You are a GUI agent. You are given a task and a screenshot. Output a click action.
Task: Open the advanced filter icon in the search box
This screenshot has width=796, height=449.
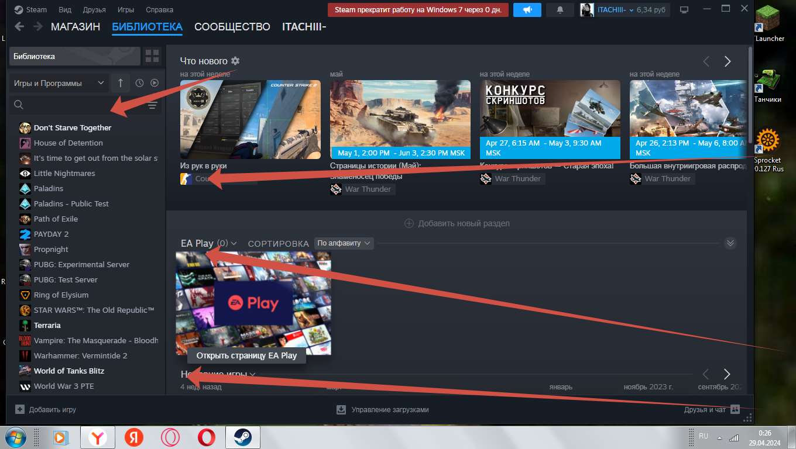click(x=153, y=105)
